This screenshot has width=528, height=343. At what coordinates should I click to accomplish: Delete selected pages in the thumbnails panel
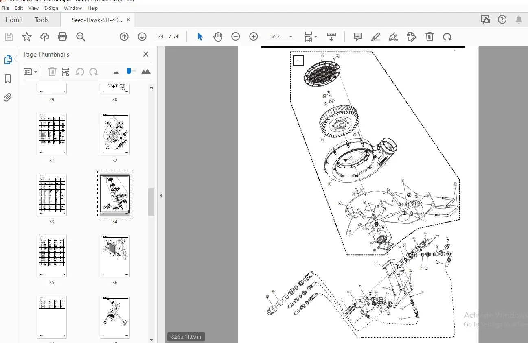(52, 72)
